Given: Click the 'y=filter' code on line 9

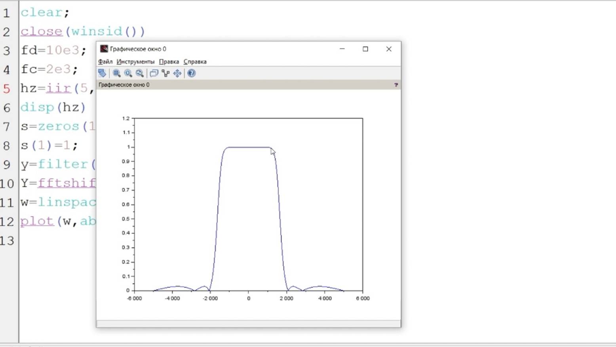Looking at the screenshot, I should click(54, 164).
